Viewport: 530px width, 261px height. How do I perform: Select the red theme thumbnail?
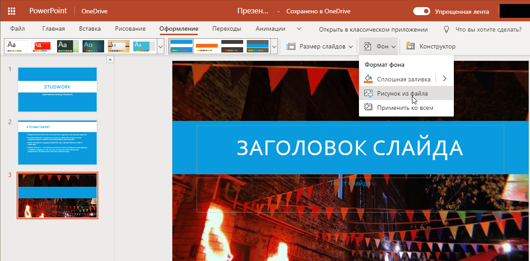(42, 46)
